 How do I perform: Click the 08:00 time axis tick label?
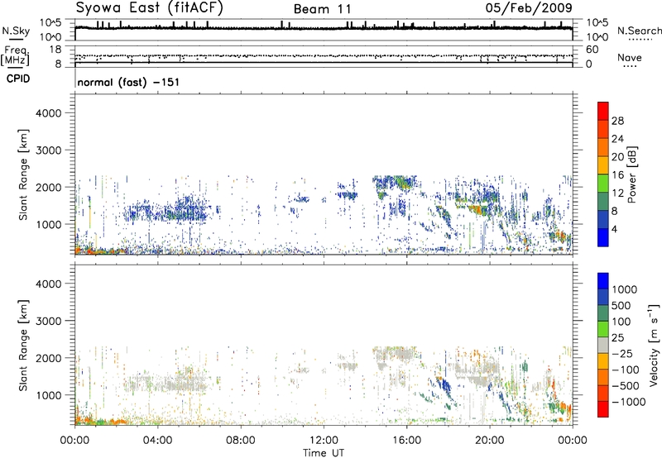click(x=240, y=441)
